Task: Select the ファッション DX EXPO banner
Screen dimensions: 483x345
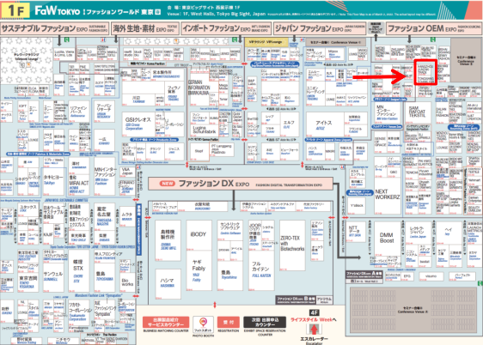Action: pos(241,184)
